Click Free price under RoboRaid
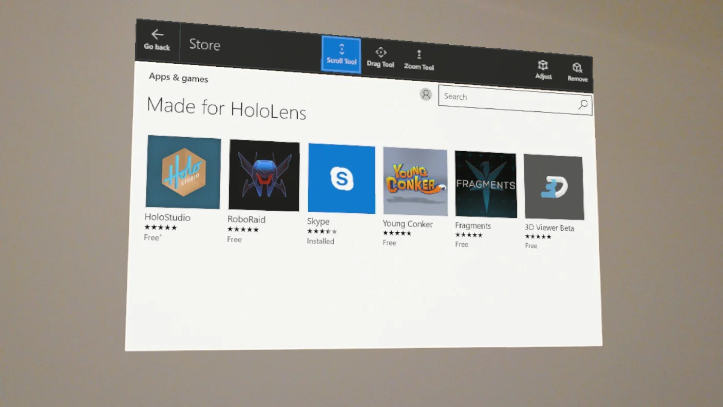This screenshot has height=407, width=723. click(234, 239)
